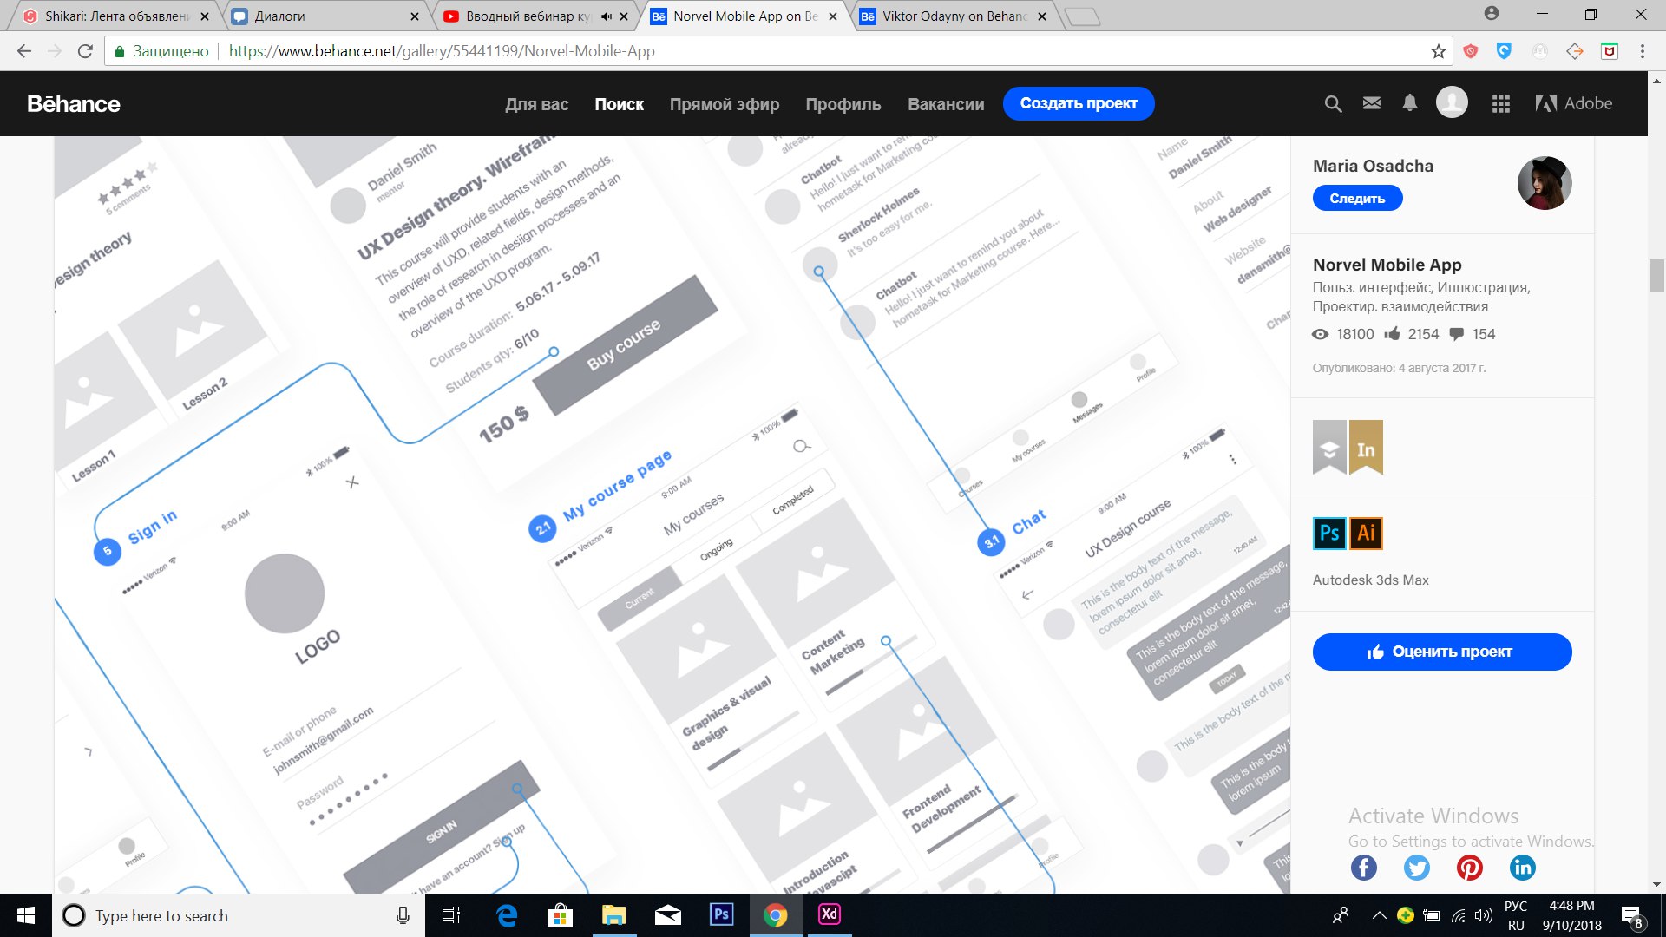
Task: Open the Вакансии navigation item
Action: [946, 104]
